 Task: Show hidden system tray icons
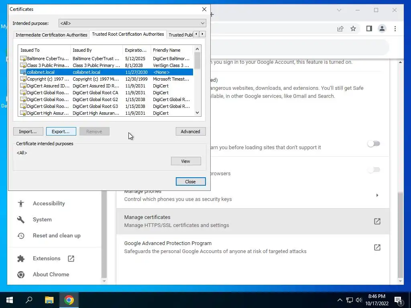pos(340,300)
